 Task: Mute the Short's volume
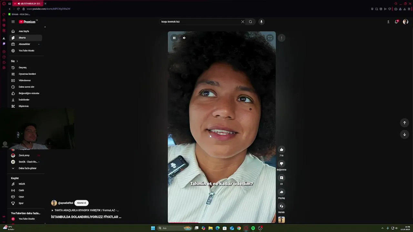(x=184, y=38)
